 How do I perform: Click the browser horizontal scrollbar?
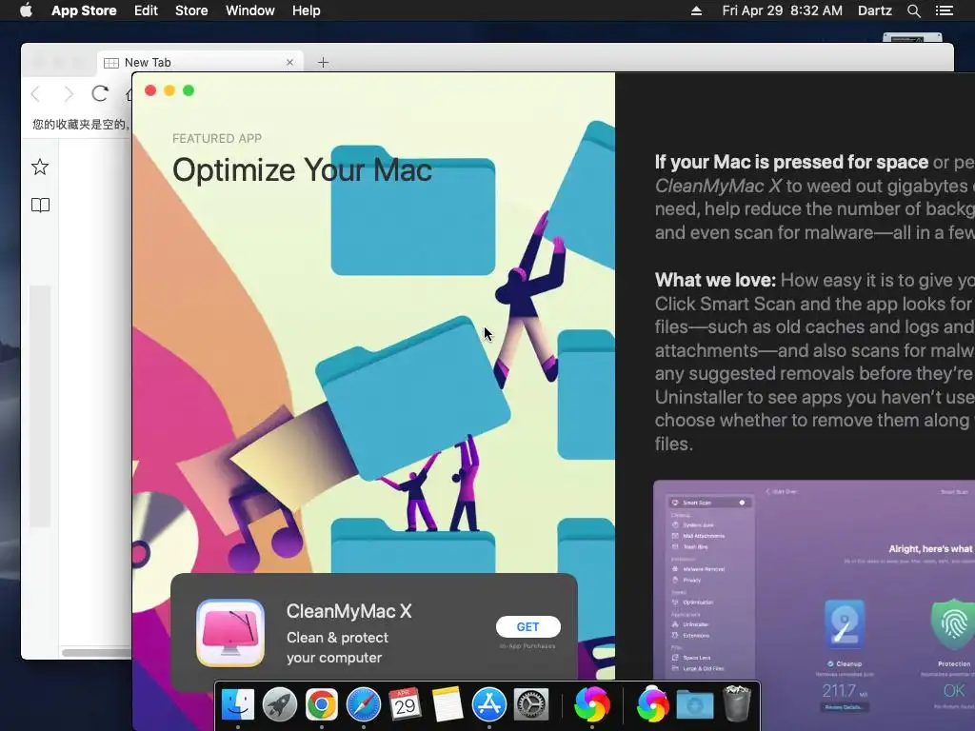96,653
